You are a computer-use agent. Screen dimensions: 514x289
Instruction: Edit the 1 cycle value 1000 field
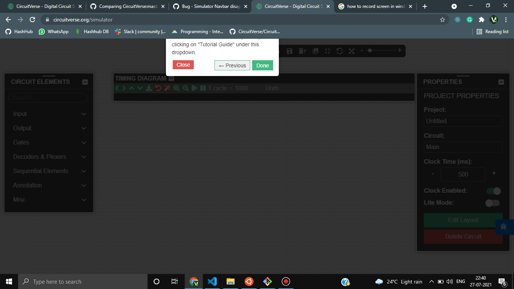pyautogui.click(x=248, y=88)
